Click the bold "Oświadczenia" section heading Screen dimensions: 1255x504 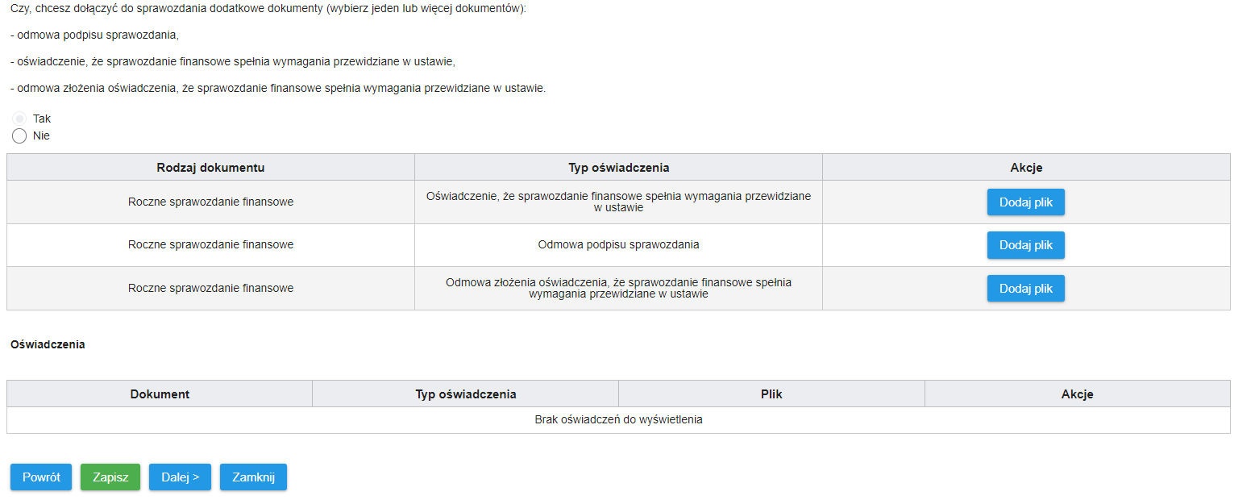pos(48,344)
